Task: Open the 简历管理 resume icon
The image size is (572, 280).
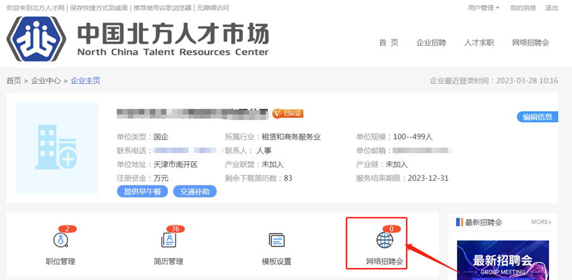Action: tap(168, 240)
